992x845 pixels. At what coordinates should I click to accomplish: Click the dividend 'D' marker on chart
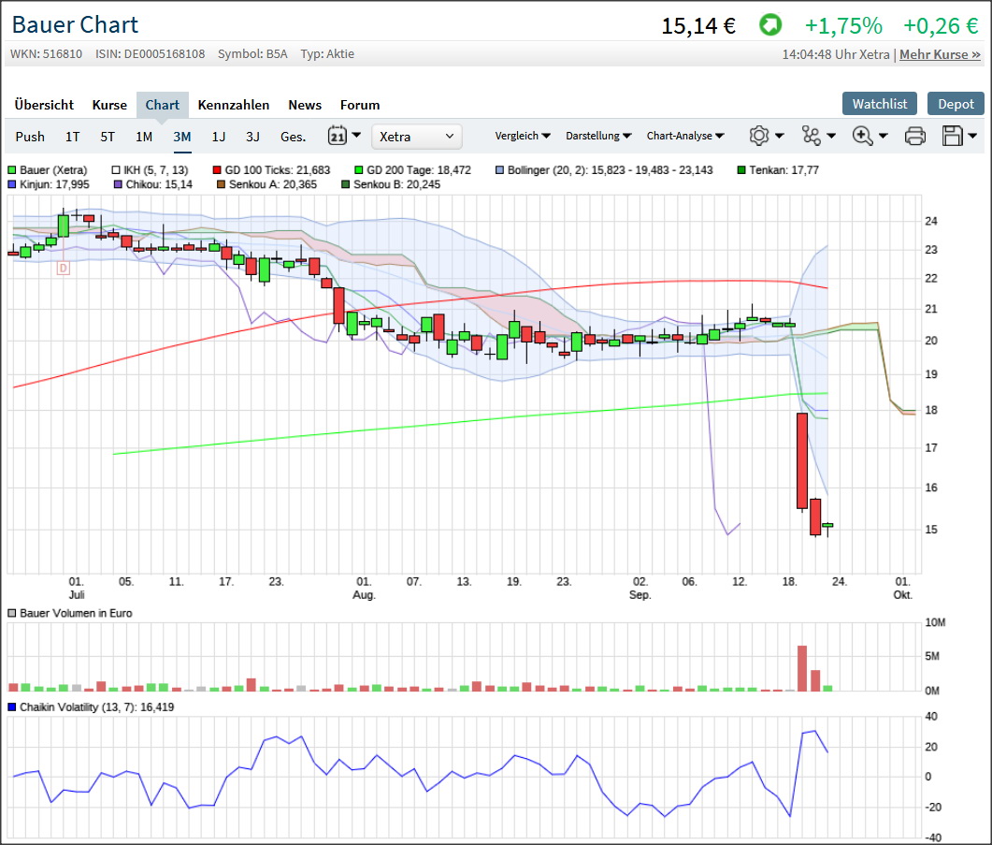point(64,269)
